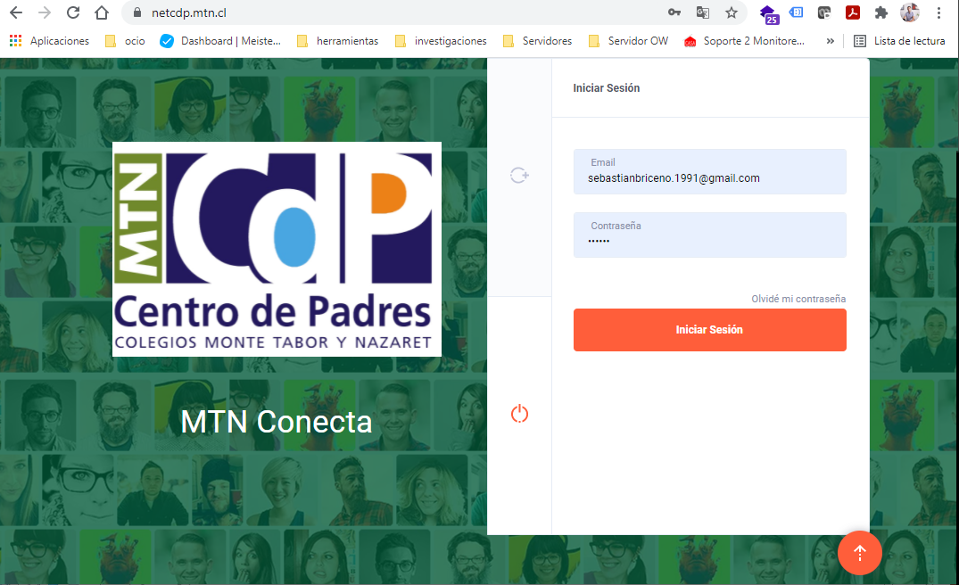Click the Iniciar Sesión panel heading
Screen dimensions: 959x585
click(606, 88)
